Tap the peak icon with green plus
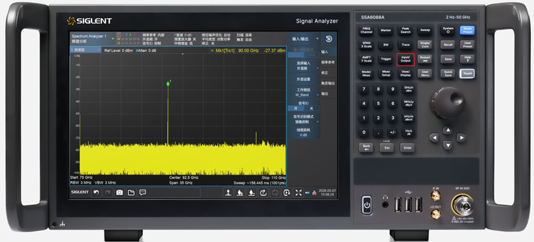Image resolution: width=534 pixels, height=242 pixels. point(240,193)
